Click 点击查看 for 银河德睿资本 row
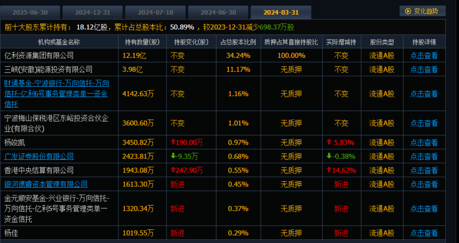The height and width of the screenshot is (243, 459). [x=424, y=184]
